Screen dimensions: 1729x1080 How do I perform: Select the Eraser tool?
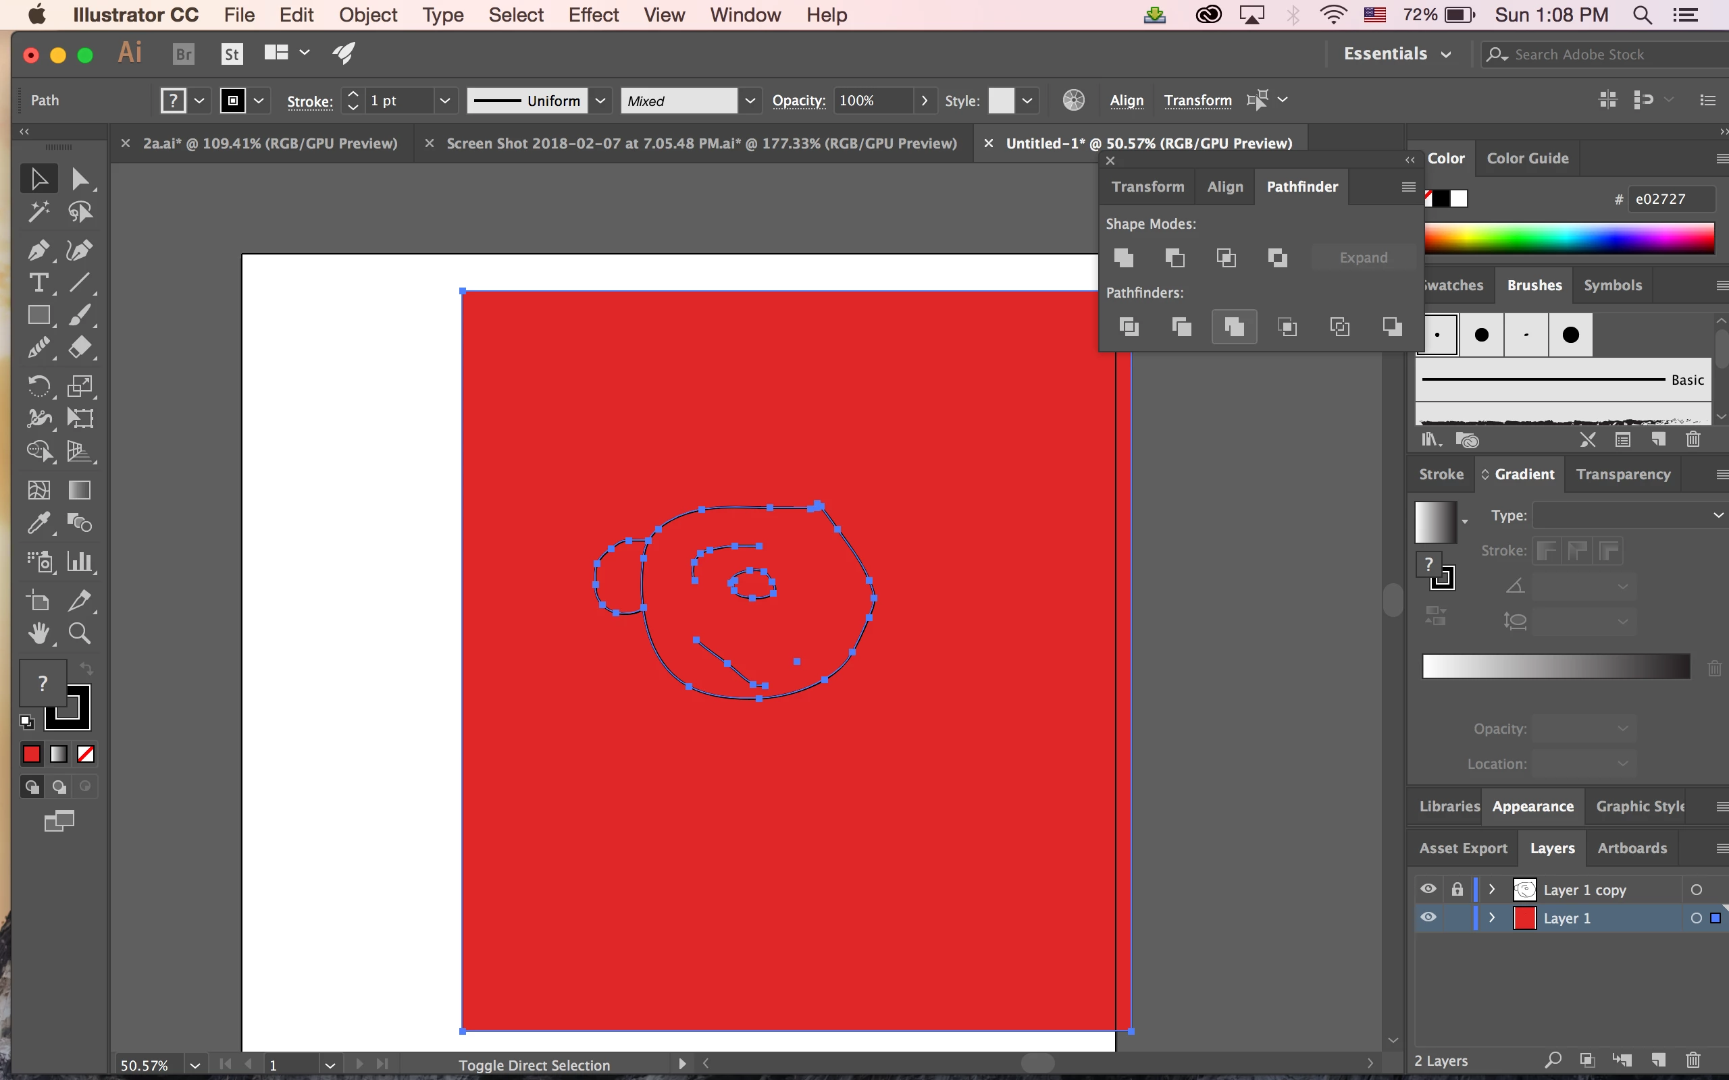pos(79,348)
